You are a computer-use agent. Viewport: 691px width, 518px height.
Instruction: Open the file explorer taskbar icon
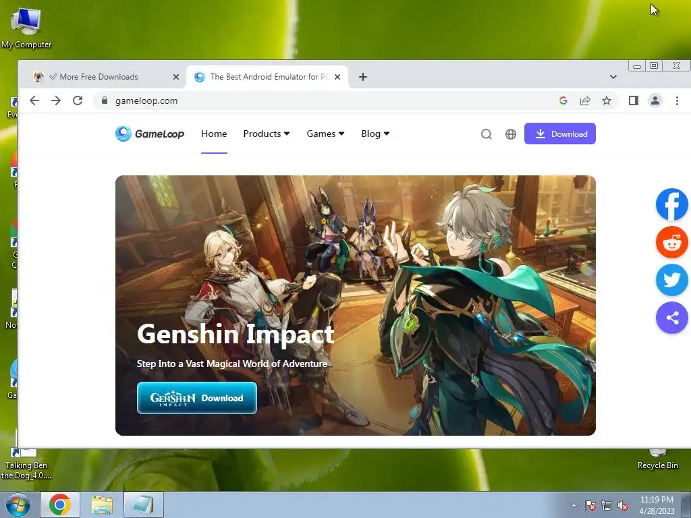pyautogui.click(x=102, y=505)
